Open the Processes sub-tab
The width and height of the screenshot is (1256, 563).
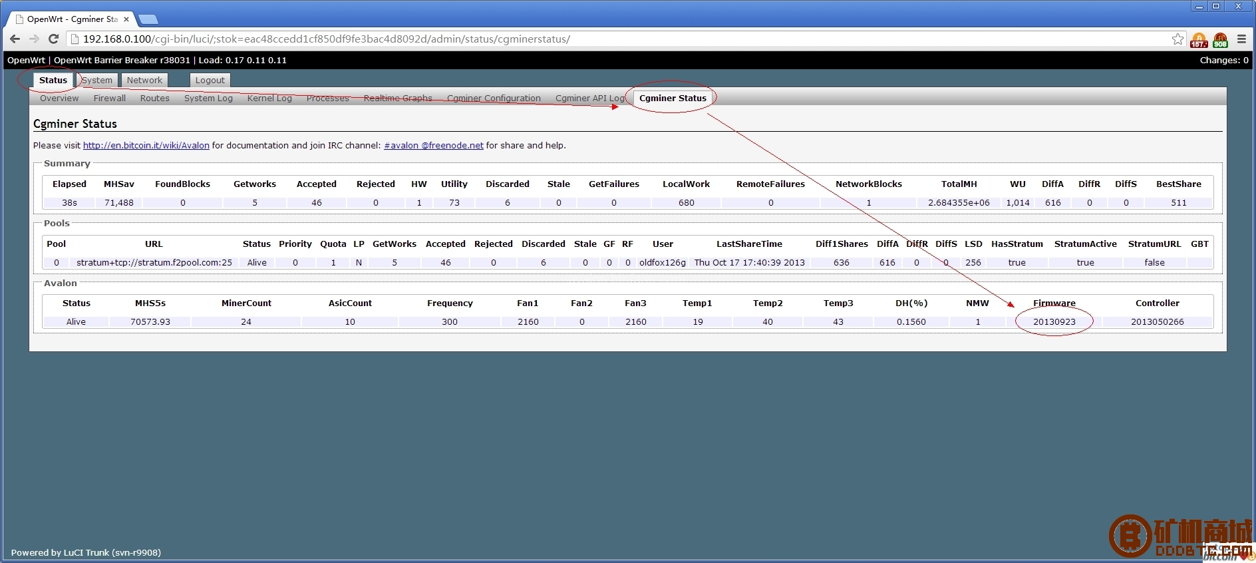click(x=328, y=98)
